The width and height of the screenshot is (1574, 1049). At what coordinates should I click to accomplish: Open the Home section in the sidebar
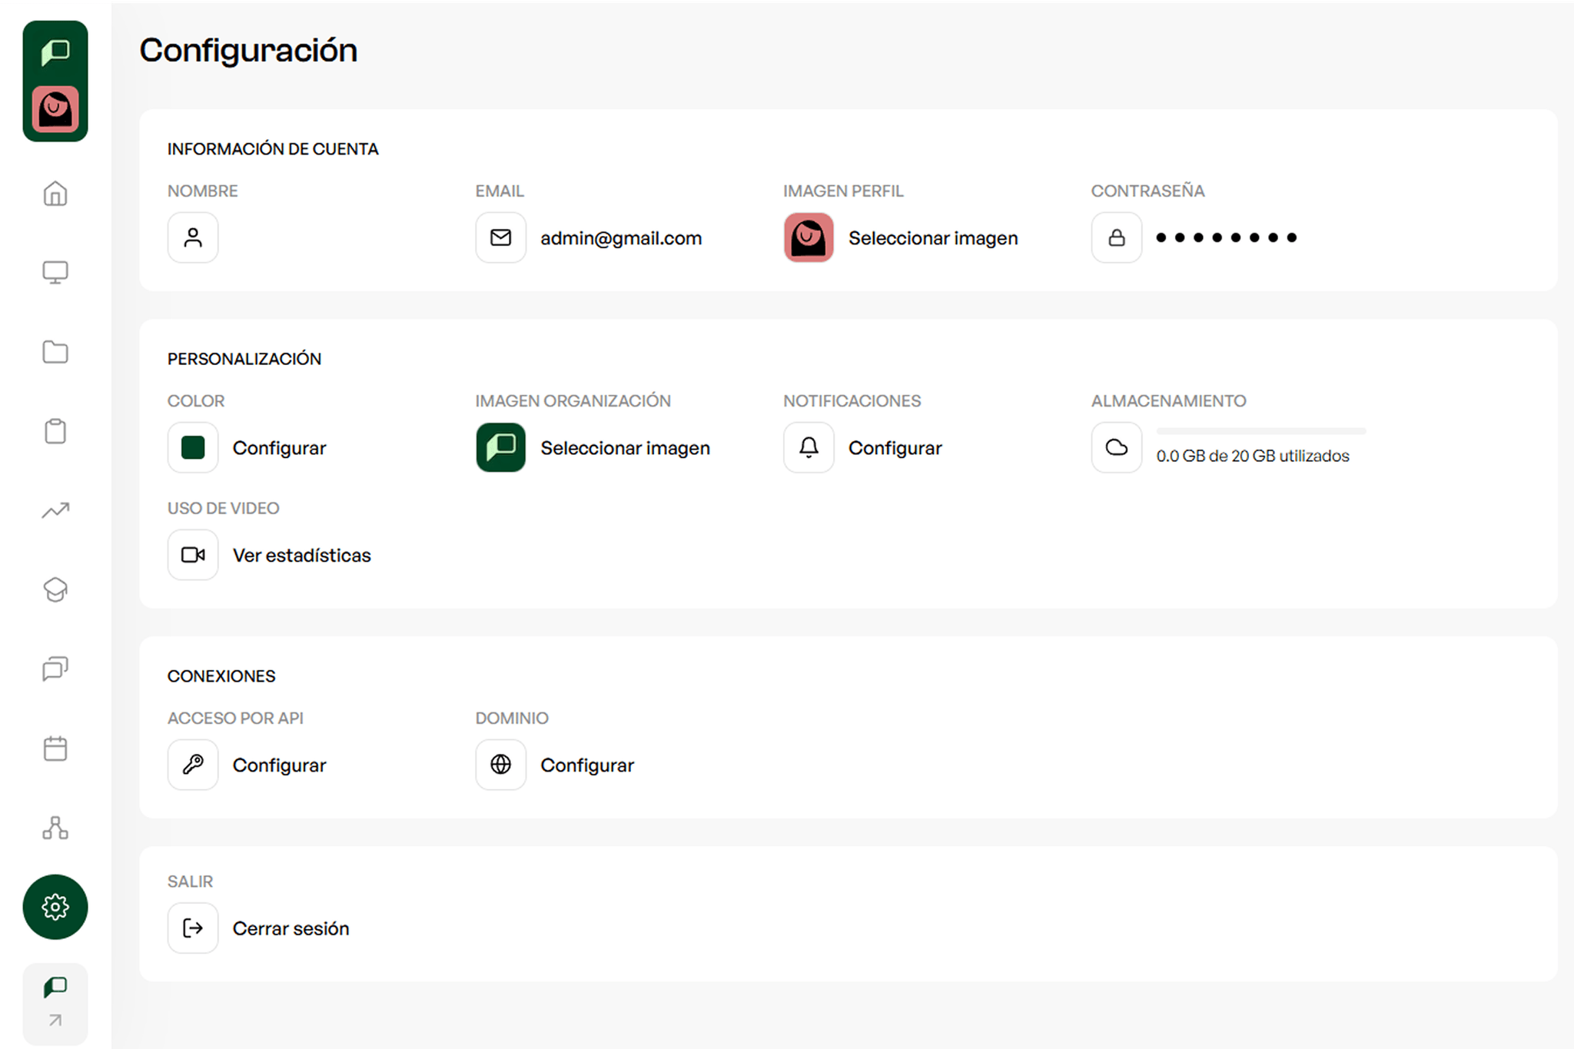pyautogui.click(x=55, y=194)
